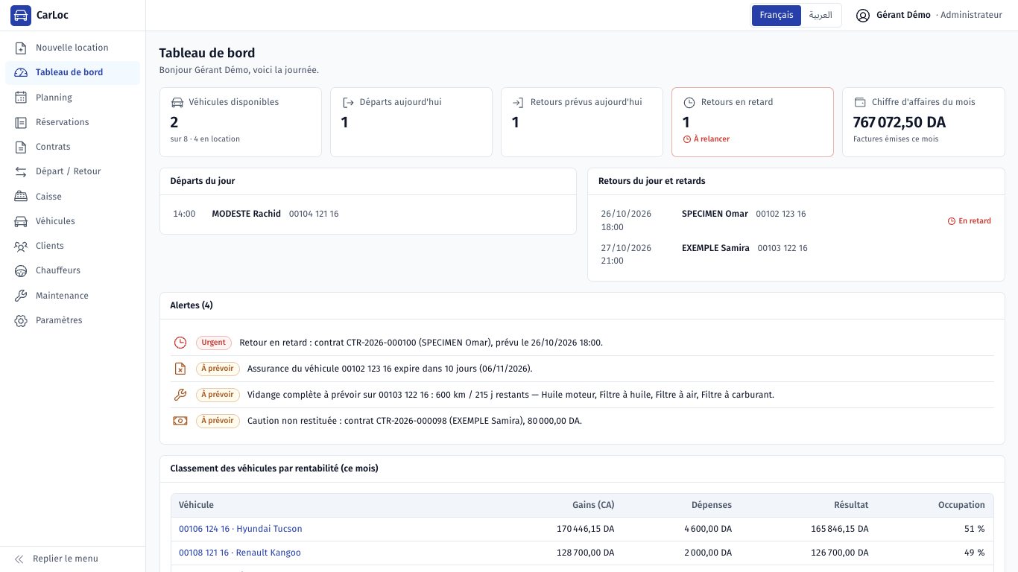The image size is (1018, 572).
Task: Switch language to Français
Action: (x=777, y=16)
